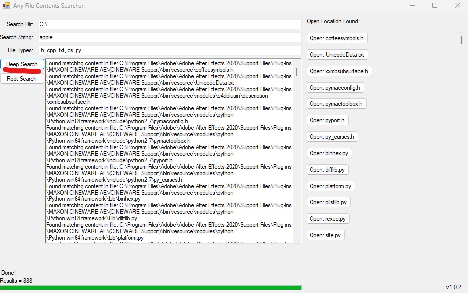This screenshot has height=293, width=468.
Task: Click the File Types input field
Action: pyautogui.click(x=169, y=50)
